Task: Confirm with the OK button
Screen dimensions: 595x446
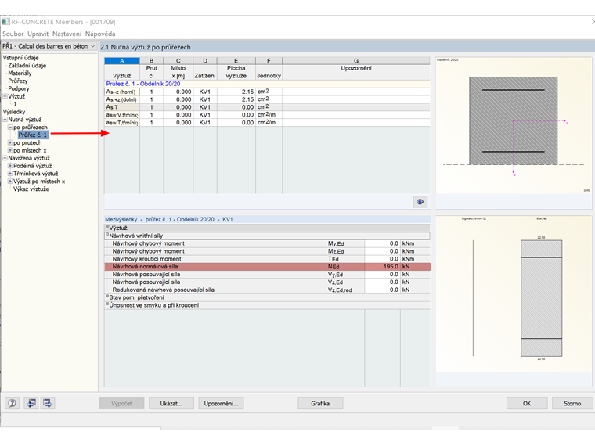Action: pyautogui.click(x=527, y=403)
